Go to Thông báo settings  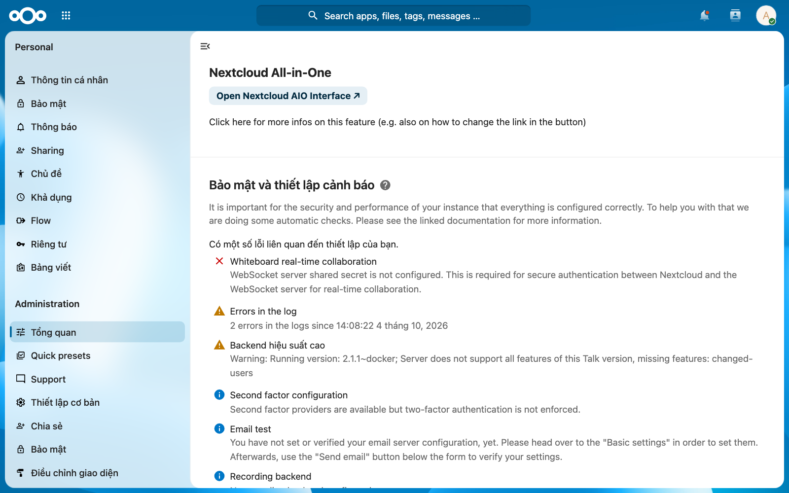coord(97,127)
